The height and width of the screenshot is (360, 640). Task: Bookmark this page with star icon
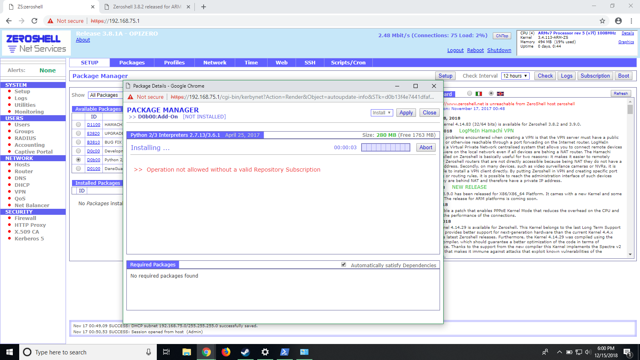point(602,21)
